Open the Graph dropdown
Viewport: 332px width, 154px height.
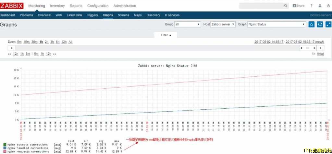tap(277, 24)
